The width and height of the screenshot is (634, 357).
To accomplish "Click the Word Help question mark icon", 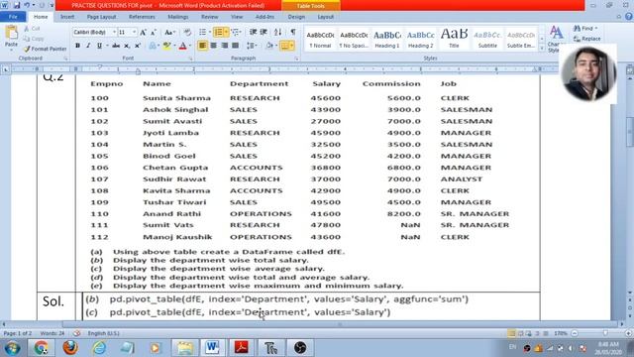I will pos(629,17).
